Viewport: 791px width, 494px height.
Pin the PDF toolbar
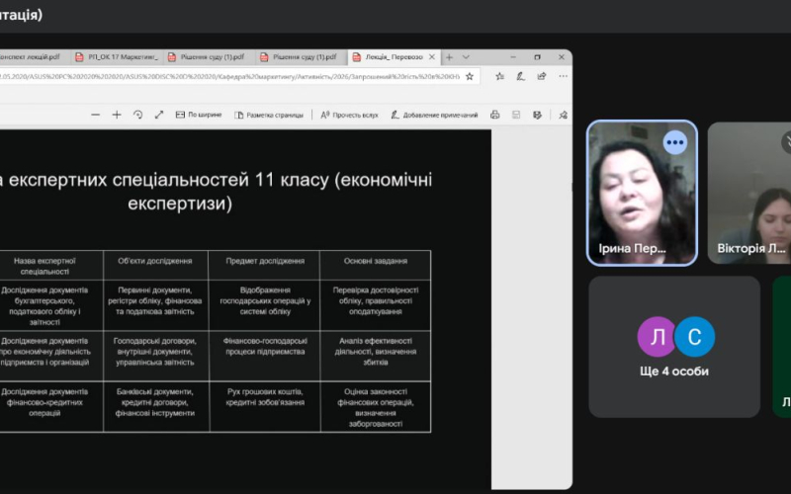point(563,115)
